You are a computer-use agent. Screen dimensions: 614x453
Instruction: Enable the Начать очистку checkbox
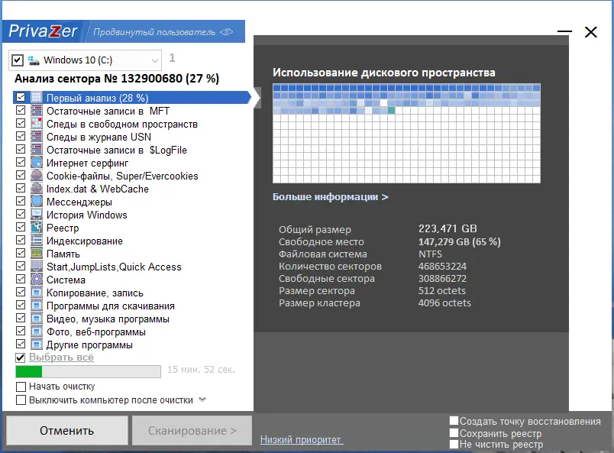(x=21, y=387)
